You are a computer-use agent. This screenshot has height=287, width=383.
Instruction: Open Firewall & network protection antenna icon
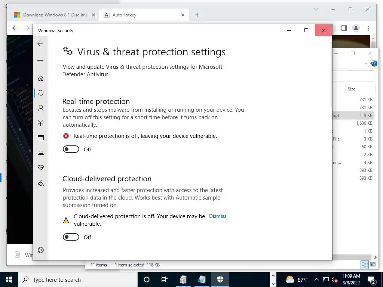coord(40,123)
